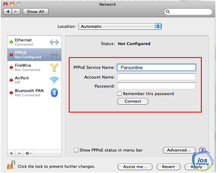Click the plus icon to add service
Viewport: 216px width, 173px height.
pos(11,153)
